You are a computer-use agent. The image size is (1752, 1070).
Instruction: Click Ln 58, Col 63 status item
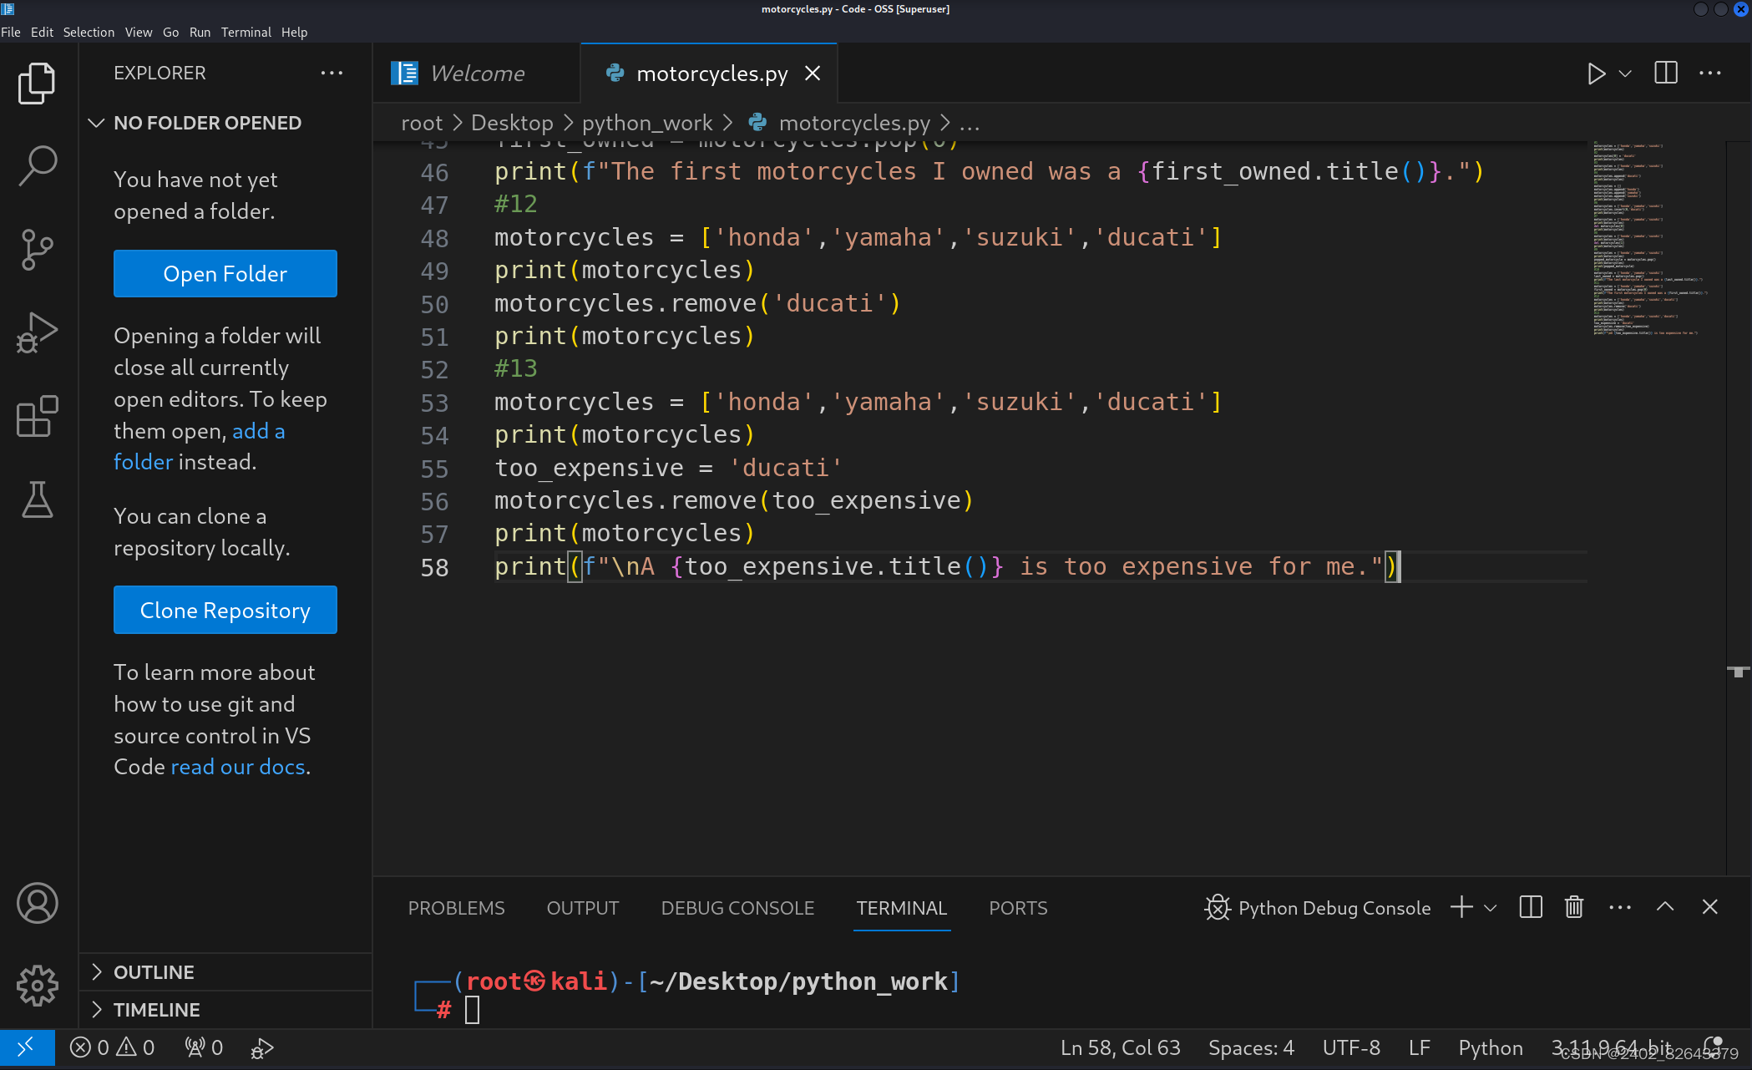click(1120, 1047)
